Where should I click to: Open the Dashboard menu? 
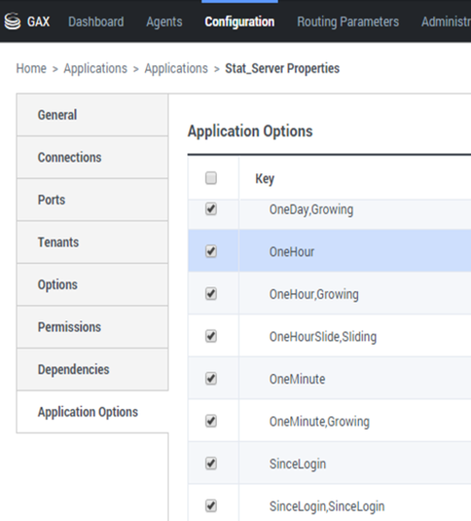coord(96,22)
